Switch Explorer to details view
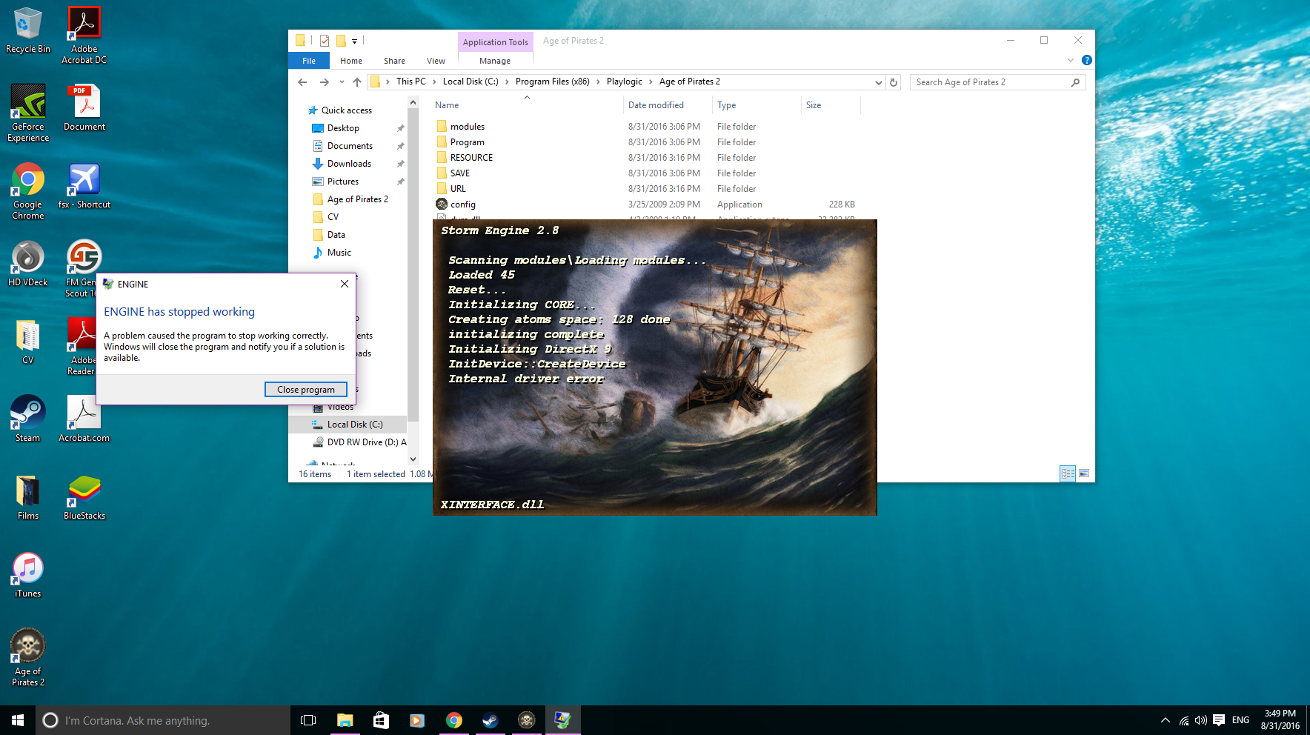Screen dimensions: 1310x735 [1068, 473]
